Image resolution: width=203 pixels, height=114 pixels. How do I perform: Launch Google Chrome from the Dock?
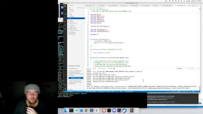click(87, 111)
